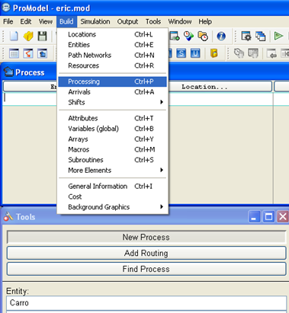Viewport: 289px width, 313px height.
Task: Click the grayed-out calendar grid icon
Action: pos(253,53)
